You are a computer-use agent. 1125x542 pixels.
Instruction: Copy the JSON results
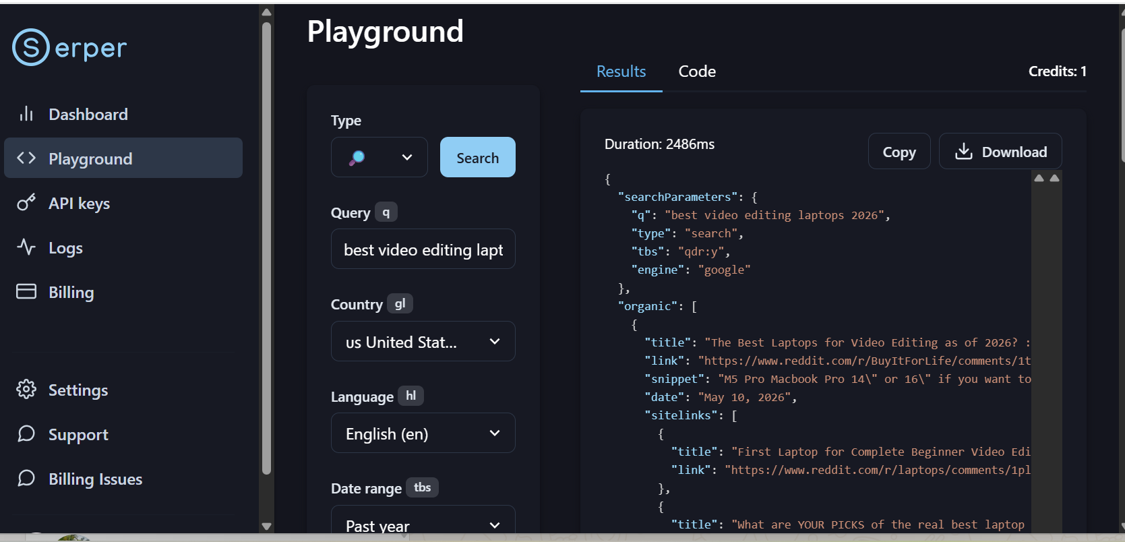(x=899, y=152)
